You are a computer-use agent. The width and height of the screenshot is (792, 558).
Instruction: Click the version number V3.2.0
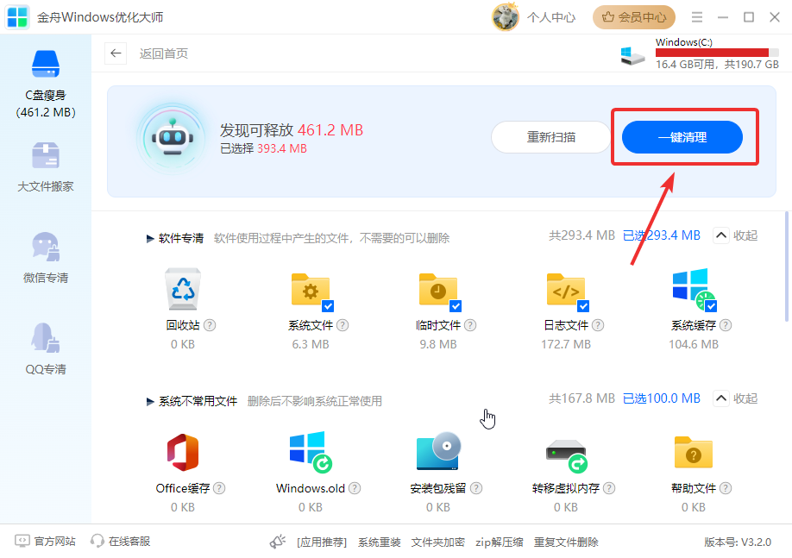738,542
